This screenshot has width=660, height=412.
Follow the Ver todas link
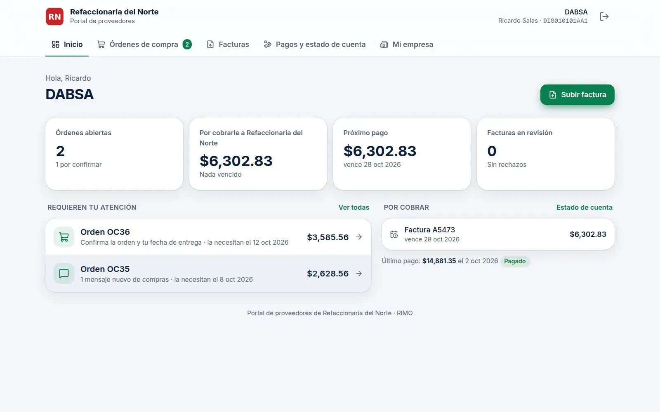click(354, 207)
